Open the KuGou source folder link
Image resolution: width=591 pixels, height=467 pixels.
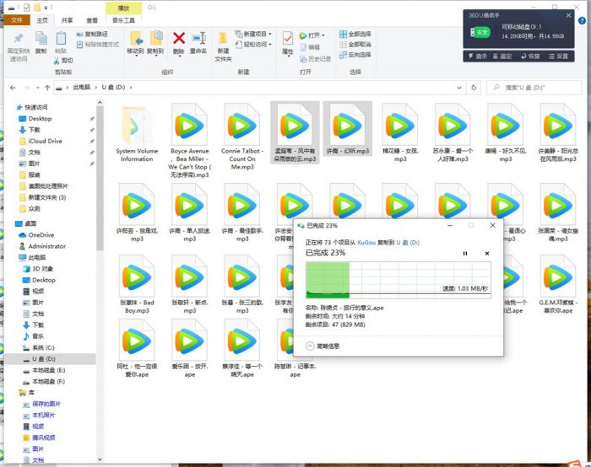(367, 241)
